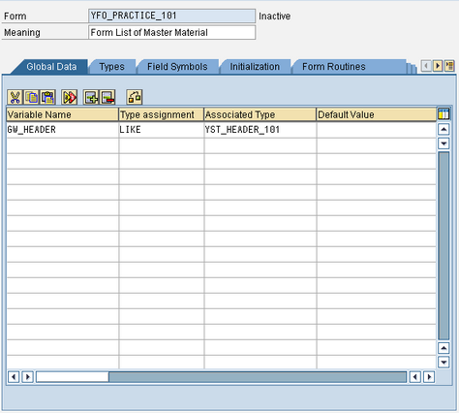Viewport: 459px width, 413px height.
Task: Click the Cut scissors icon
Action: click(15, 97)
